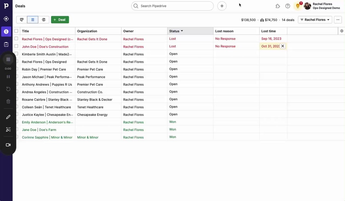Switch to pipeline kanban view

(x=22, y=20)
